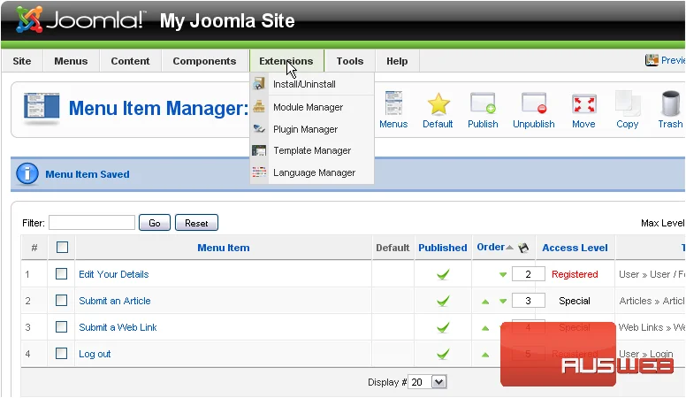Click the Plugin Manager menu icon
This screenshot has height=398, width=686.
pyautogui.click(x=259, y=129)
